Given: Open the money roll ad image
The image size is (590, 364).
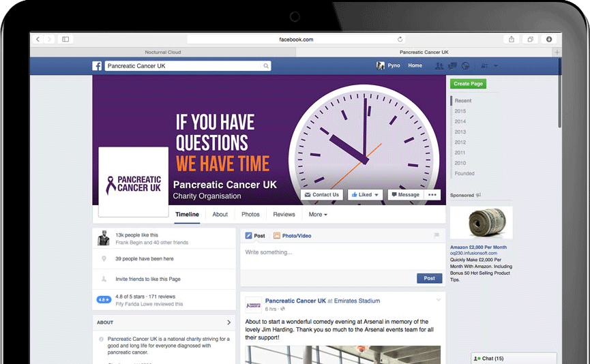Looking at the screenshot, I should tap(482, 222).
